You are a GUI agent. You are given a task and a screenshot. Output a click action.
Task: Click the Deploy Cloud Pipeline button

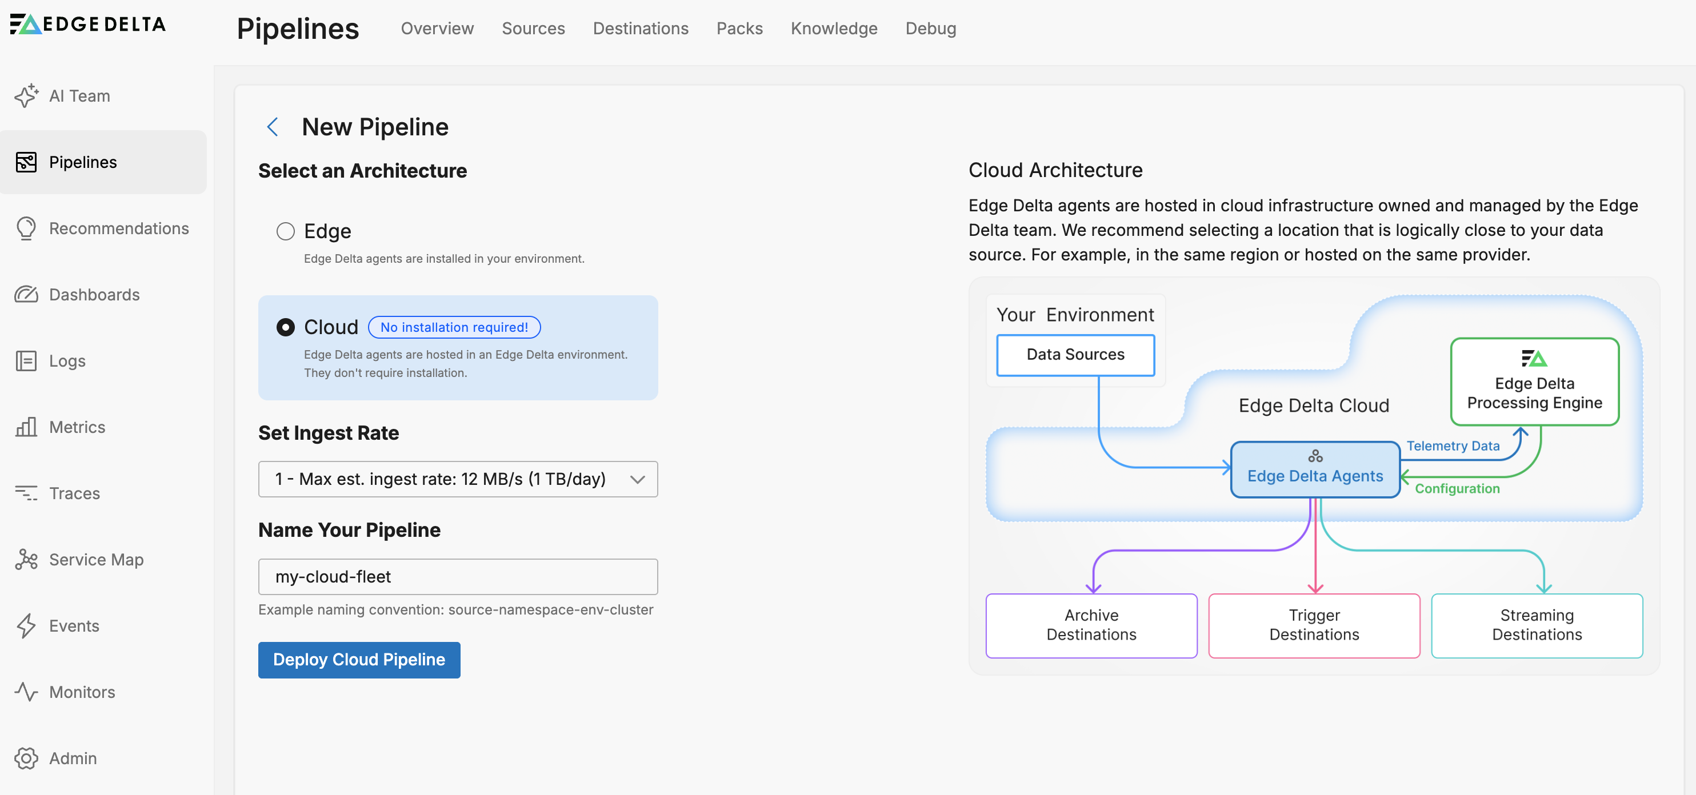click(359, 660)
